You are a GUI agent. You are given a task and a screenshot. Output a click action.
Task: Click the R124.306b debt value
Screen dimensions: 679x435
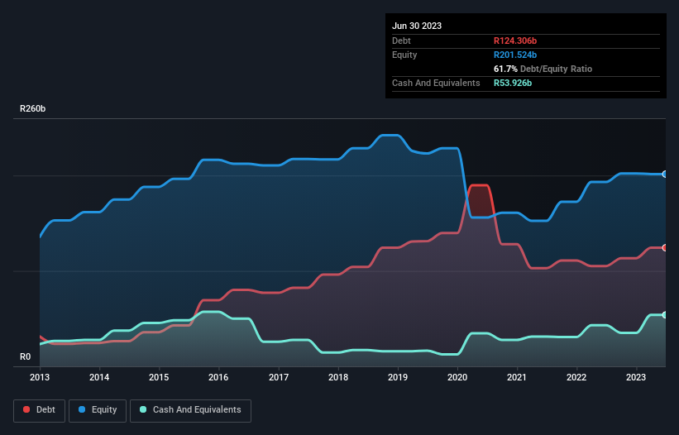515,41
